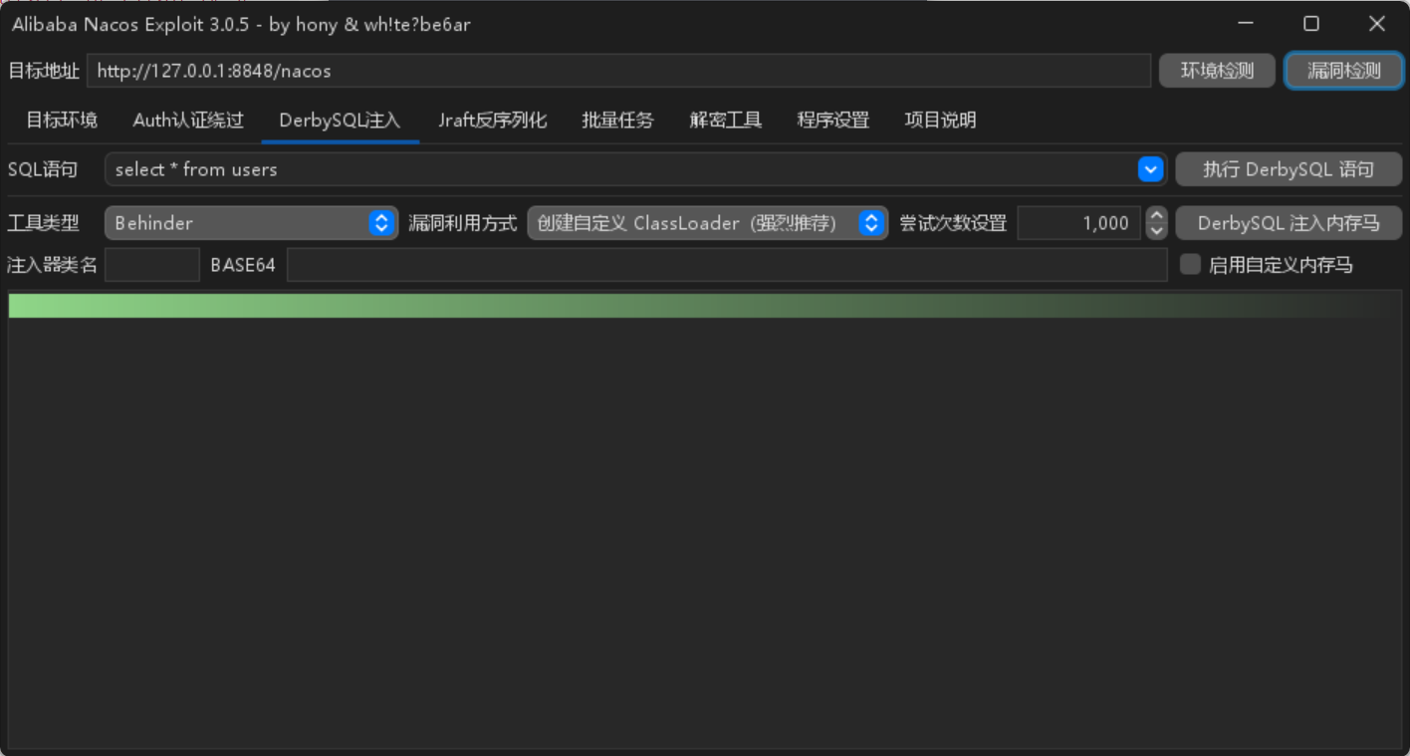Open the 目标环境 tab
Screen dimensions: 1410x756
tap(62, 121)
